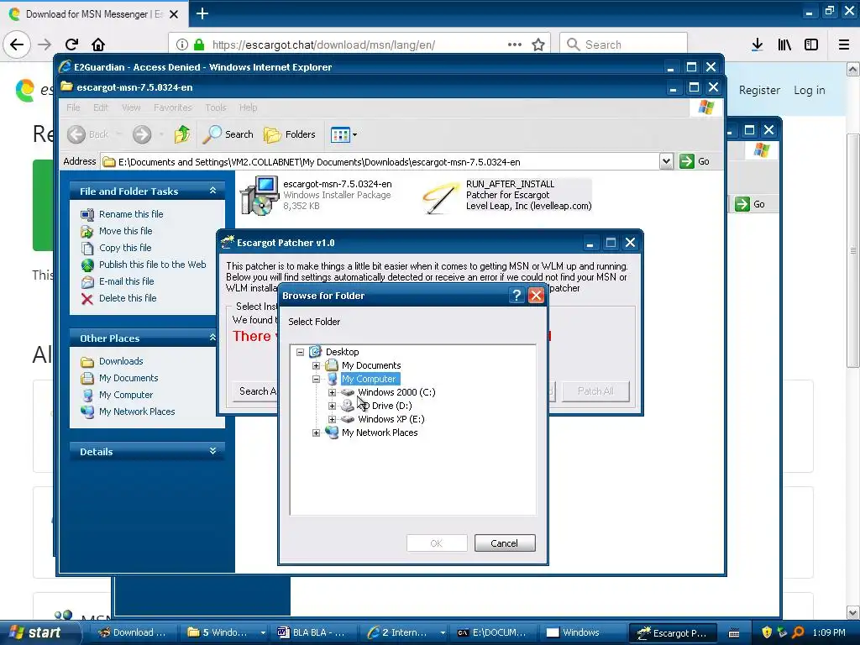Open Explorer address bar dropdown arrow
Viewport: 860px width, 645px height.
point(666,161)
